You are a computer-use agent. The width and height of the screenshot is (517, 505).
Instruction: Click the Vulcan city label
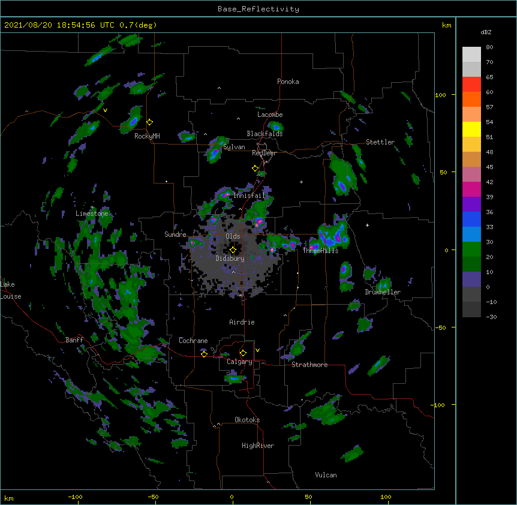click(326, 475)
